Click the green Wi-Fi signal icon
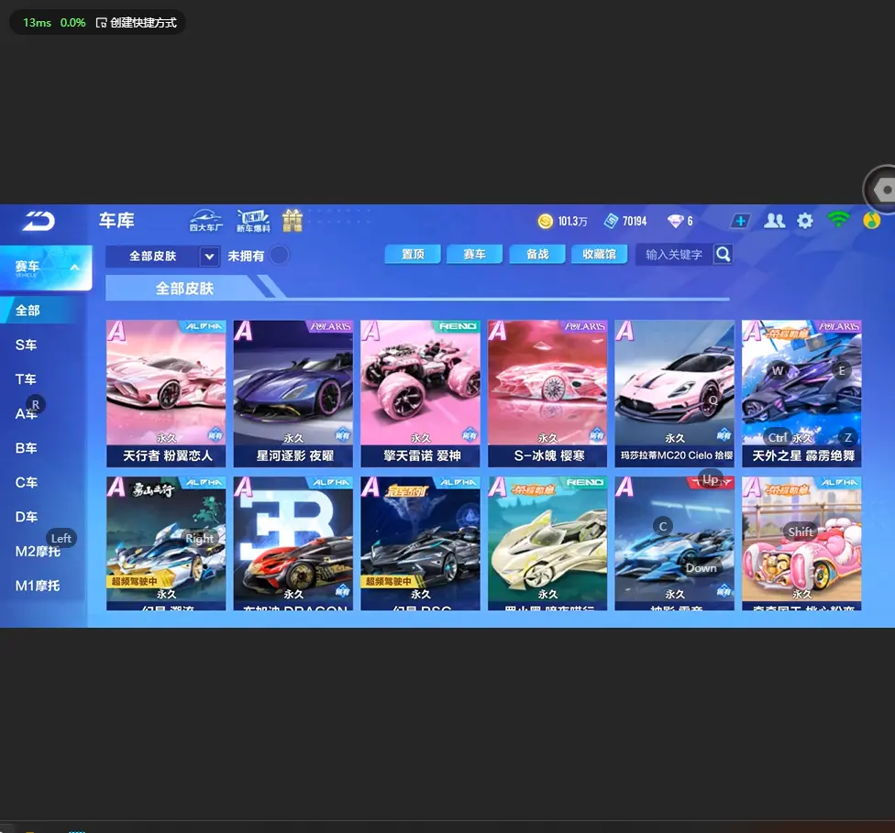This screenshot has height=833, width=895. pyautogui.click(x=838, y=220)
